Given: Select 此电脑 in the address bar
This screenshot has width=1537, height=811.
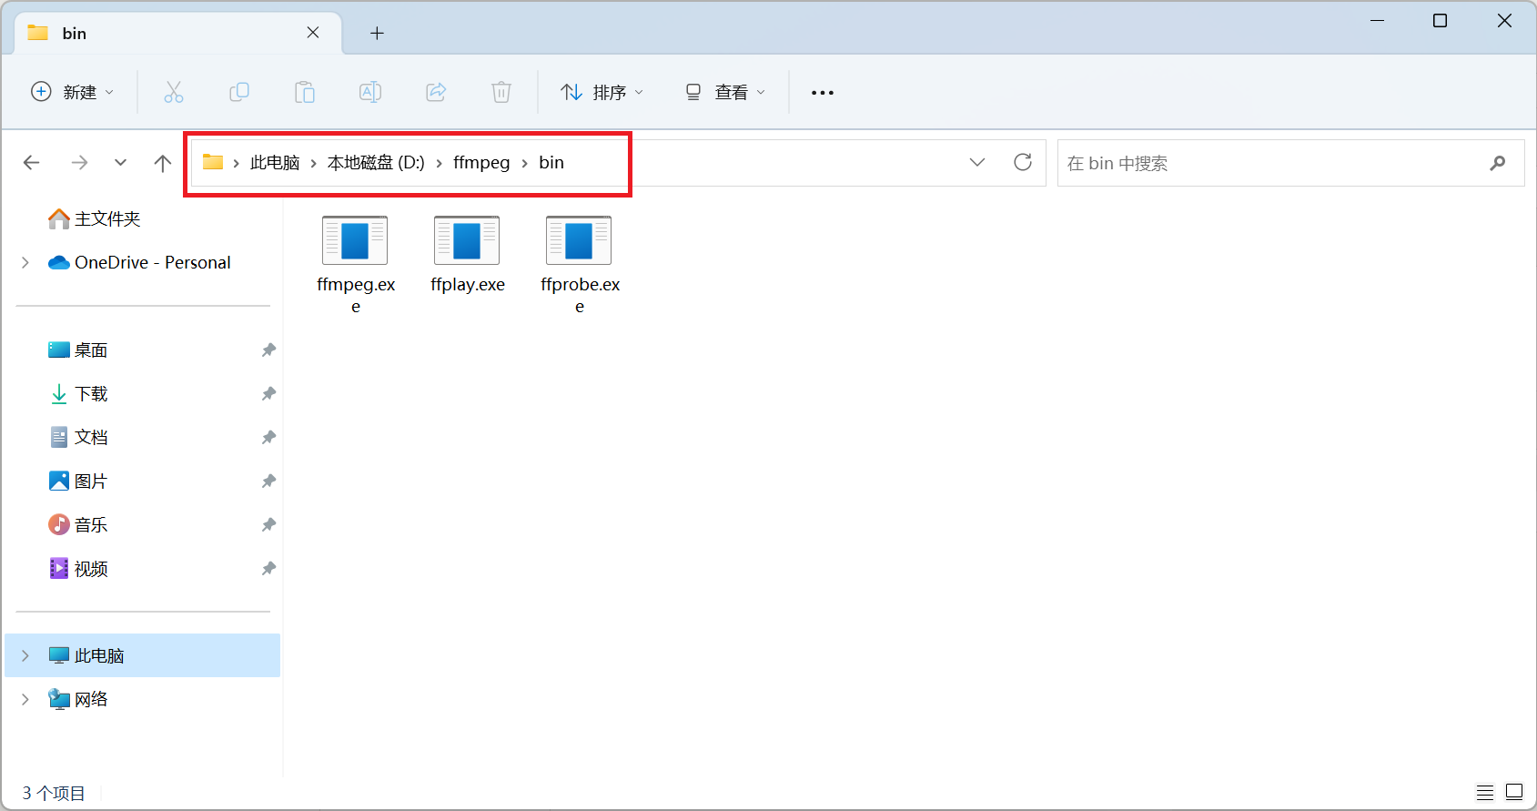Looking at the screenshot, I should tap(275, 163).
